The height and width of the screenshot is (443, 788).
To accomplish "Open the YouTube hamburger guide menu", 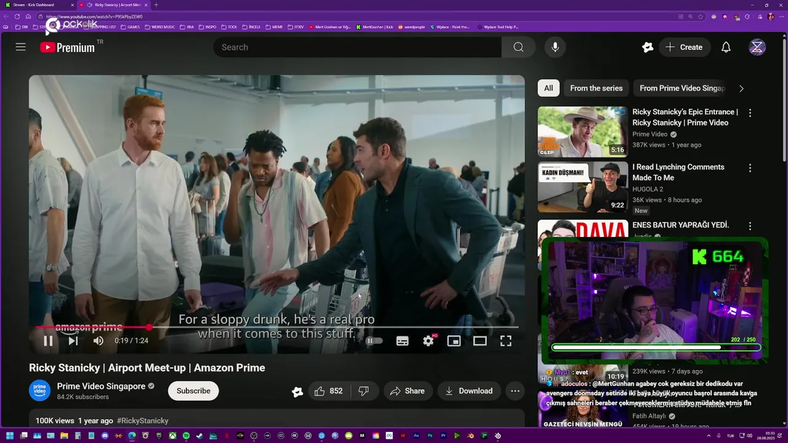I will coord(20,47).
